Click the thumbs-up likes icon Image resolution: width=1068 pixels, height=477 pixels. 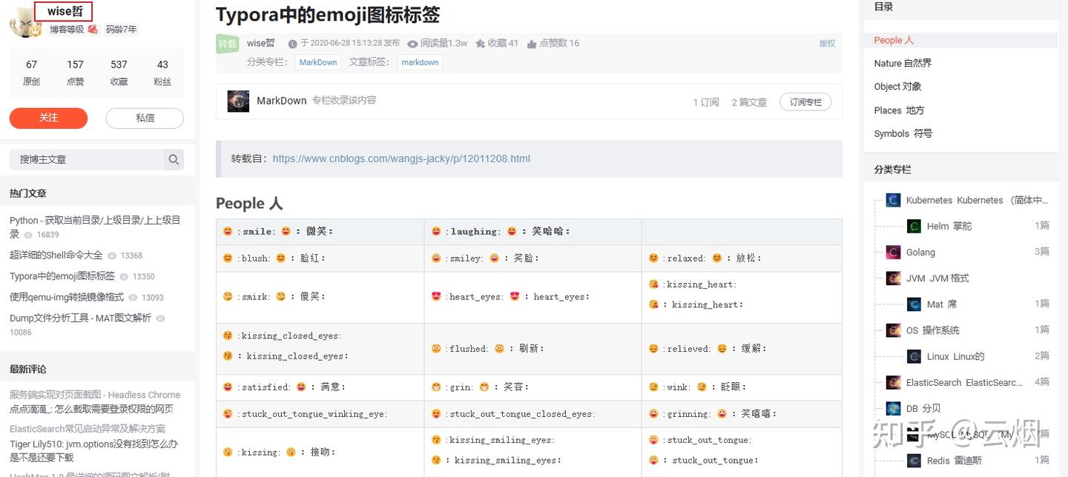click(x=532, y=44)
